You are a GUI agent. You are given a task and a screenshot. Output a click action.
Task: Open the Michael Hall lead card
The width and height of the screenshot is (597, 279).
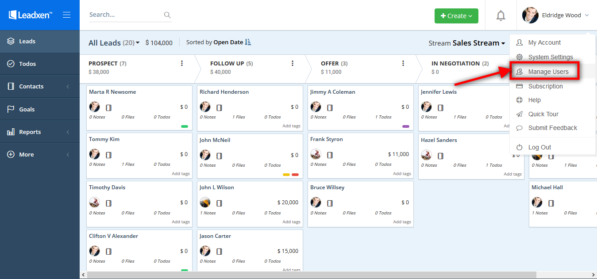563,203
